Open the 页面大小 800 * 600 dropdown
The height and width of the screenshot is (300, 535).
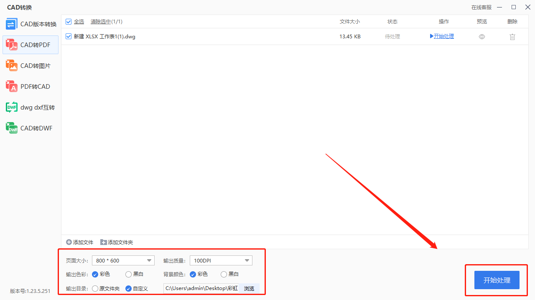pos(123,260)
